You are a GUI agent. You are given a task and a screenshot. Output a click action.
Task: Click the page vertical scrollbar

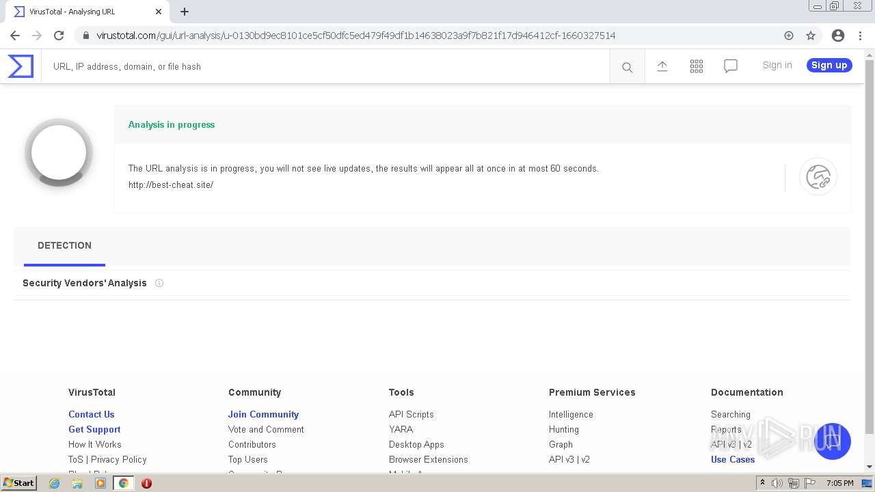coord(870,246)
